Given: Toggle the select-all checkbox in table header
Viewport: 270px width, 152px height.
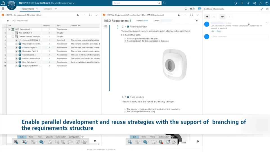Looking at the screenshot, I should tap(5, 26).
